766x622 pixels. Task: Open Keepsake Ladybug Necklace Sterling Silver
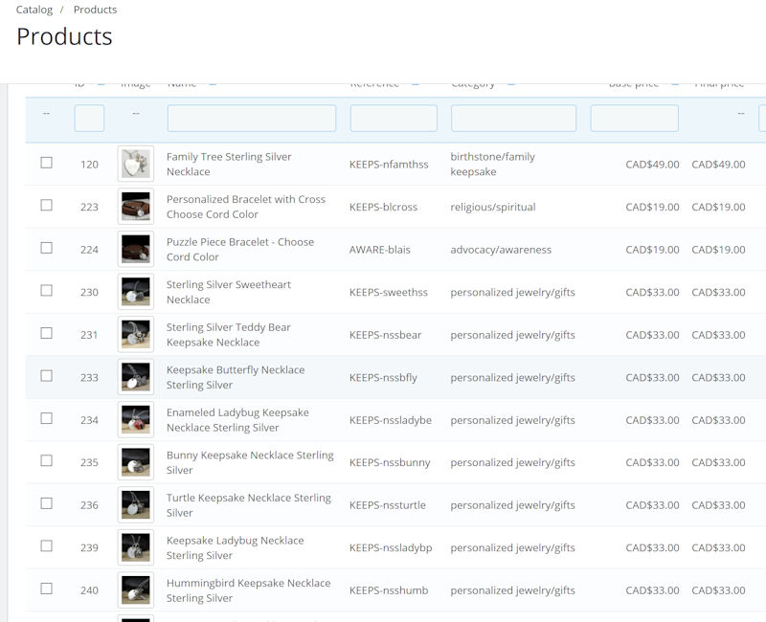point(235,547)
